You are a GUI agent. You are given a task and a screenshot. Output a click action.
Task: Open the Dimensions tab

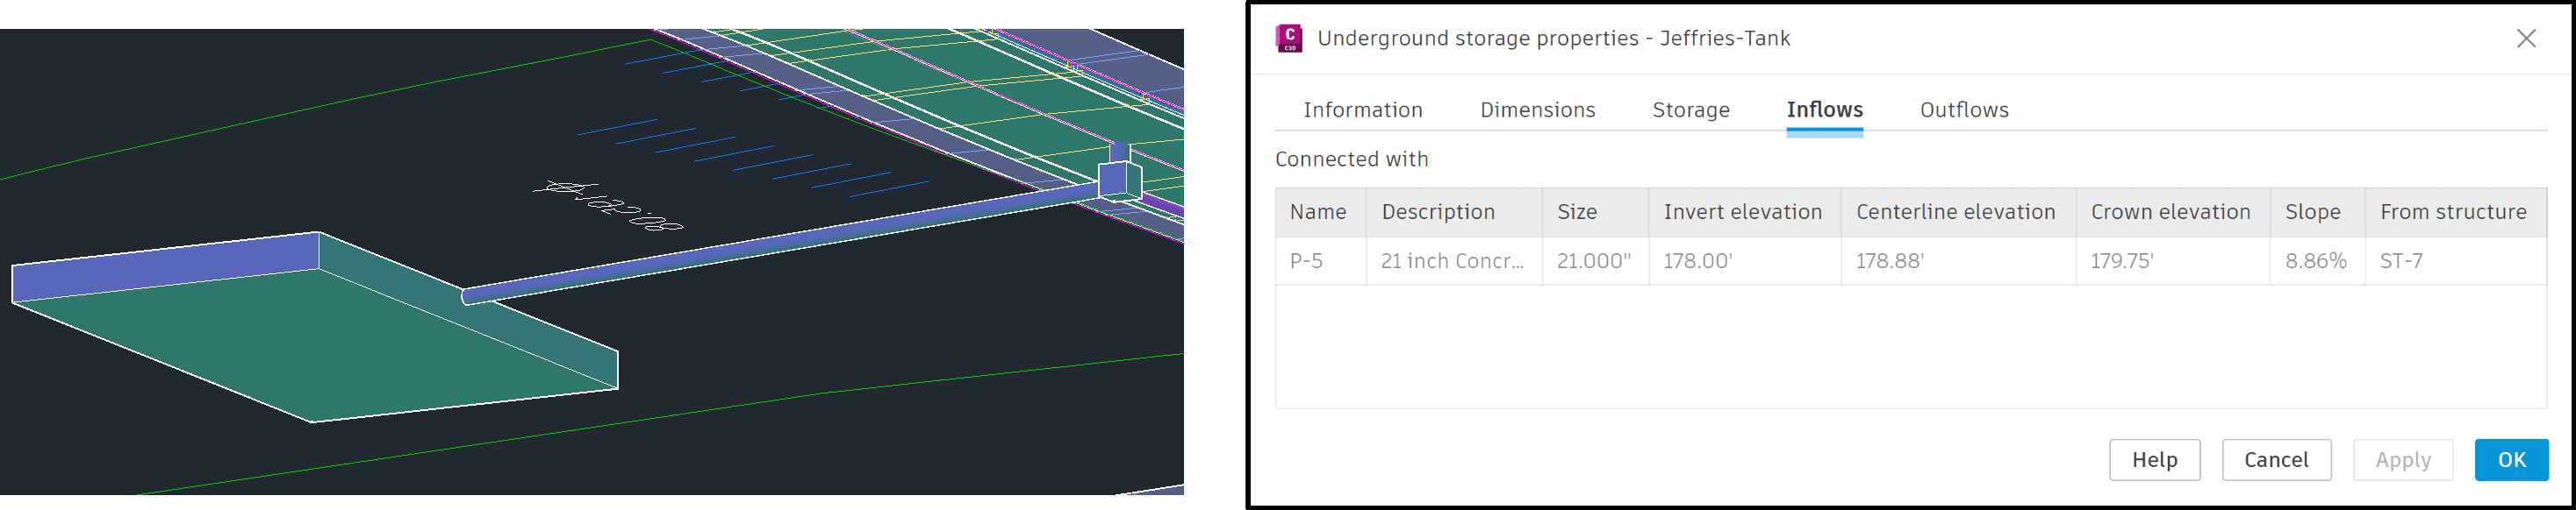point(1537,110)
